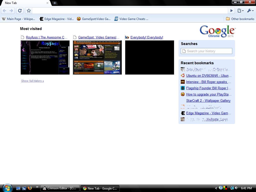Viewport: 256px width, 192px height.
Task: Expand hidden quick launch items chevron
Action: tap(37, 187)
